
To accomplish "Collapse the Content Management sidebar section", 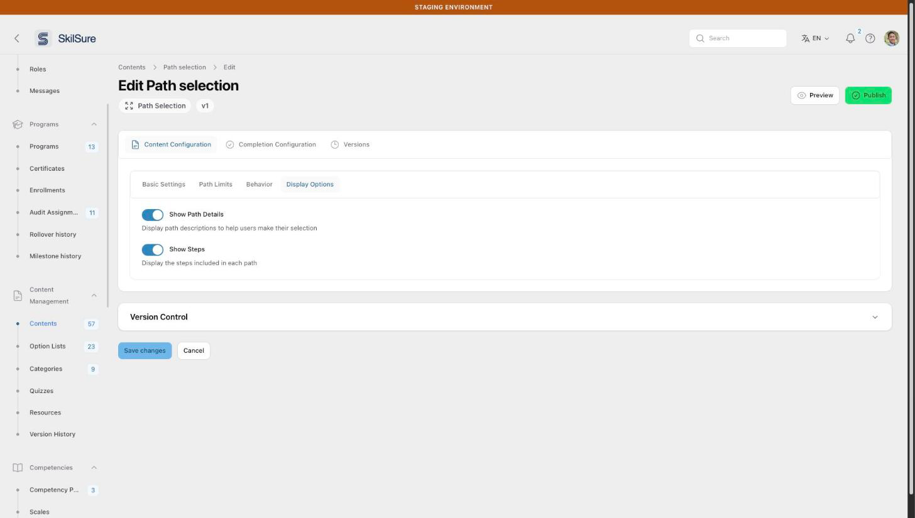I will click(x=94, y=296).
